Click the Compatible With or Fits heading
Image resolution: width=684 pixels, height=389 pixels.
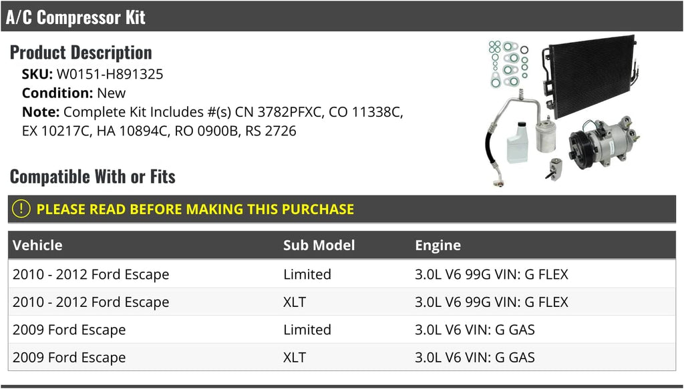(x=93, y=177)
